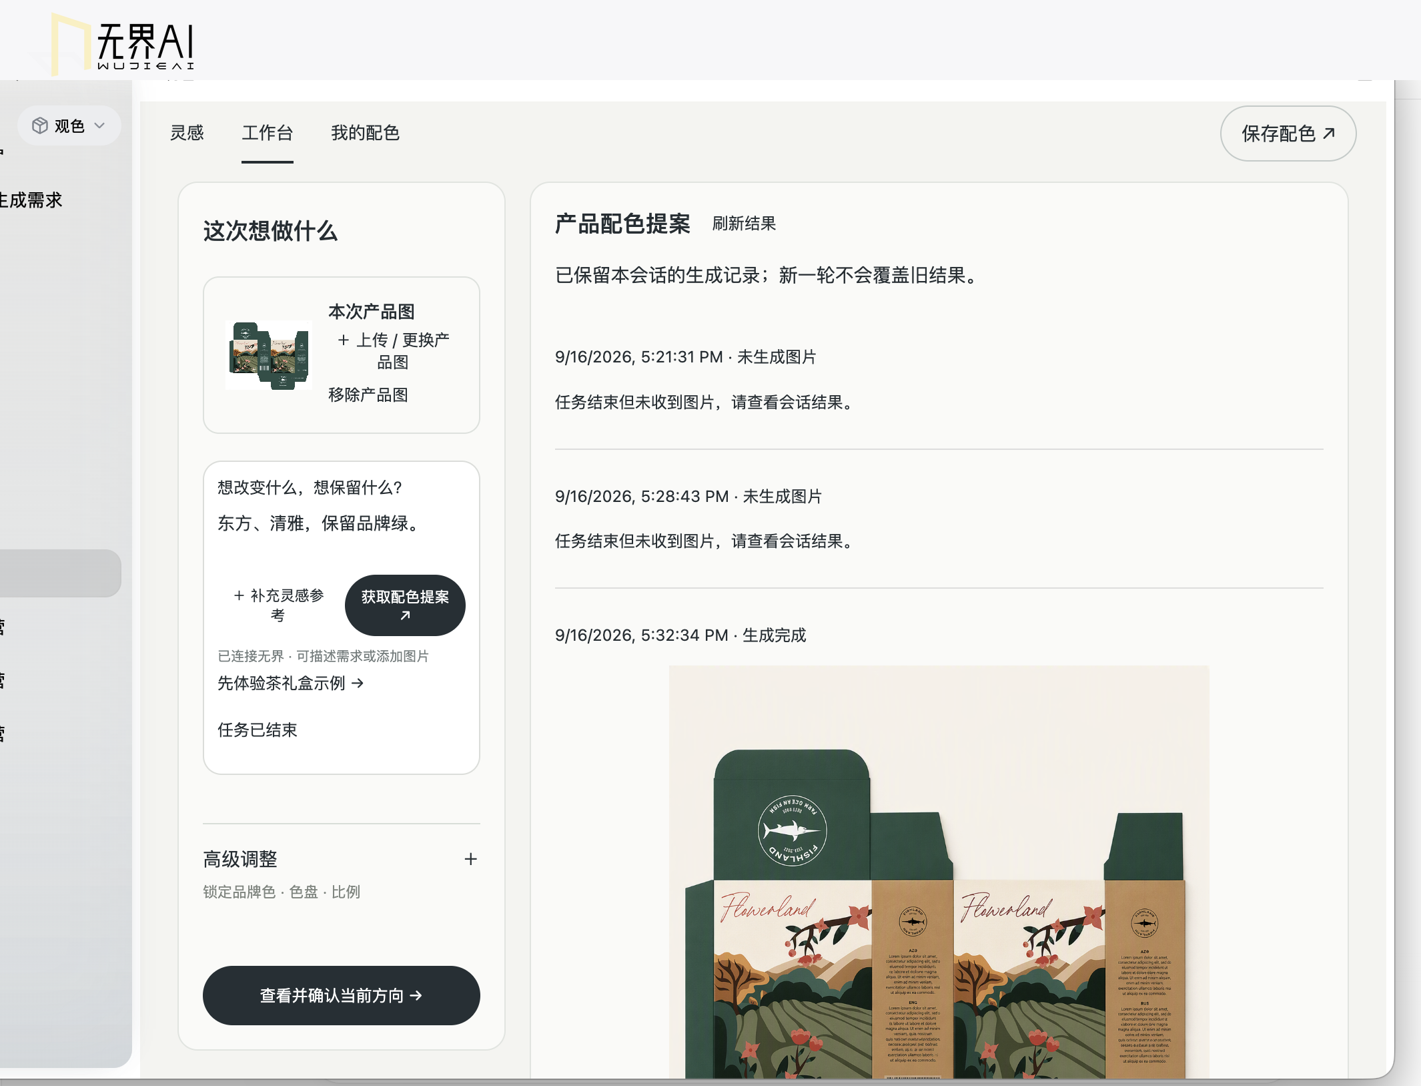The image size is (1421, 1086).
Task: Click 锁定品牌色 · 色盘 · 比例 subtitle
Action: click(x=282, y=892)
